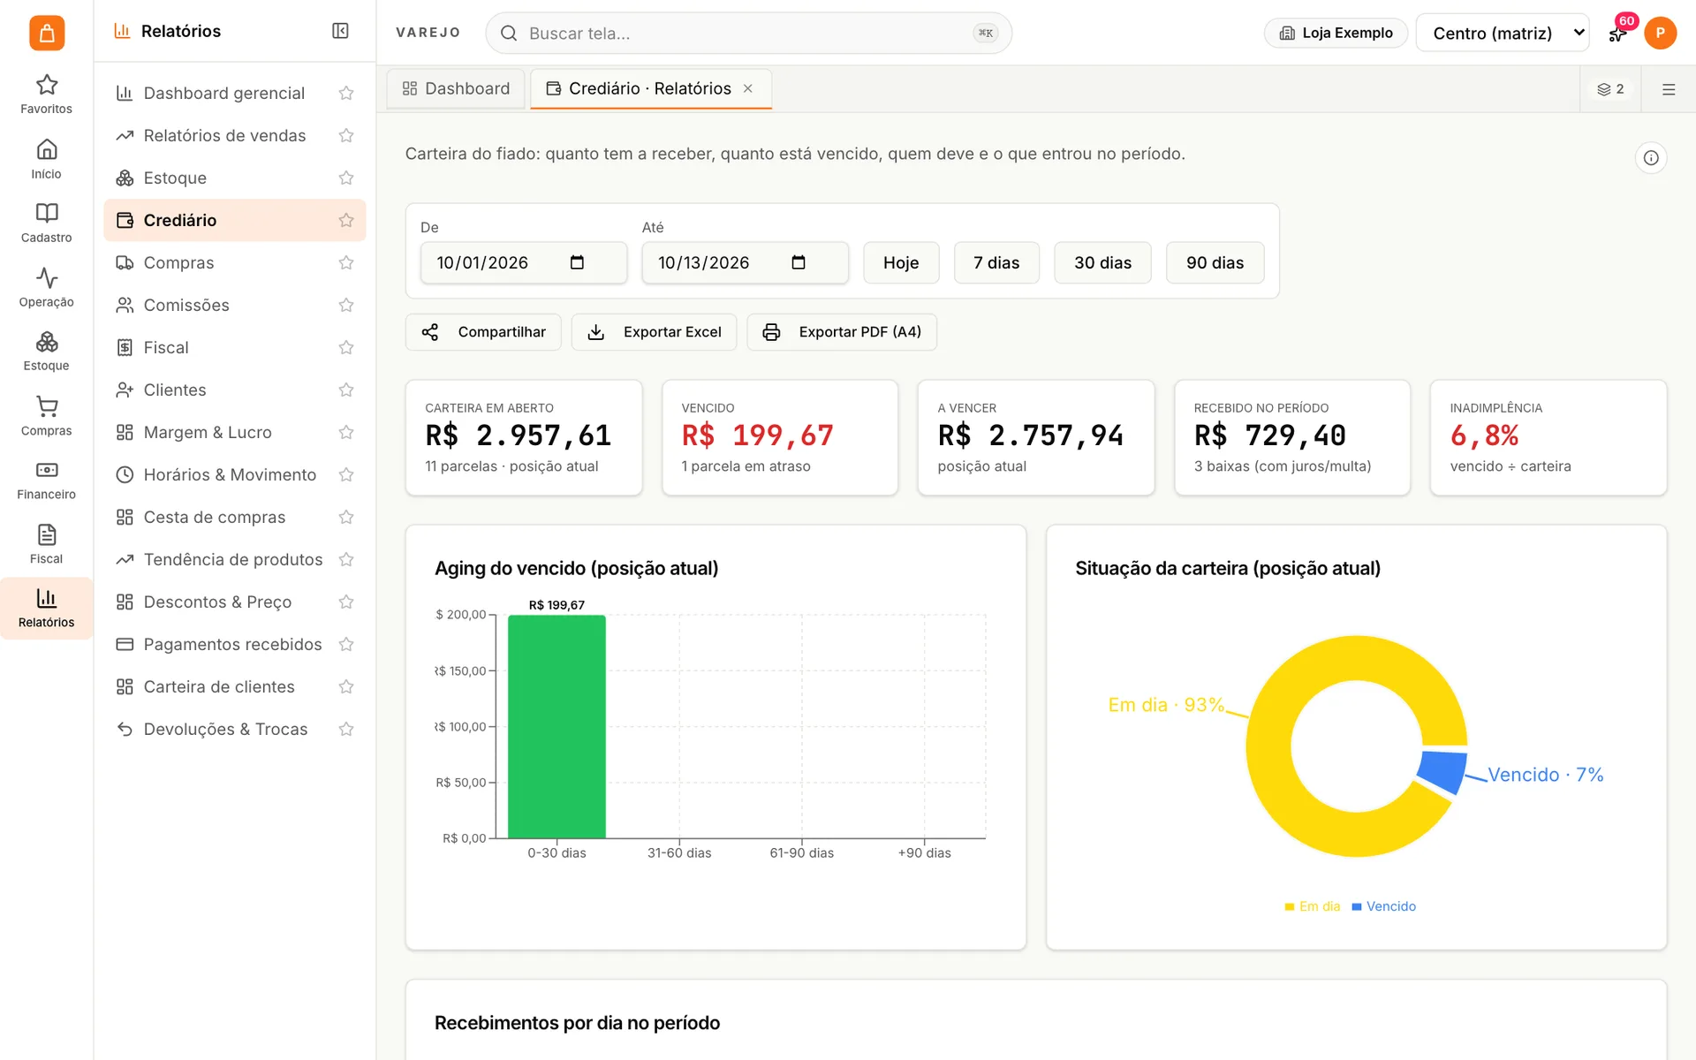Toggle Vencido blue legend swatch
Viewport: 1696px width, 1060px height.
(1356, 907)
